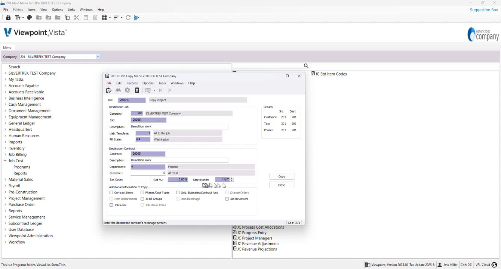Open grid view dropdown arrow in Job Copy toolbar
This screenshot has width=501, height=269.
154,90
